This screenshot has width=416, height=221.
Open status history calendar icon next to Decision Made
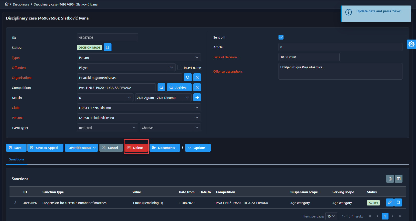107,47
